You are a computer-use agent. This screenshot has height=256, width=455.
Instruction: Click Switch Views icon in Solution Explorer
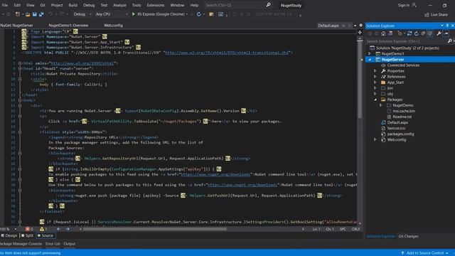[390, 33]
